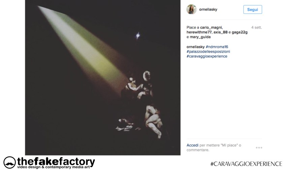Click the light beam photo post
This screenshot has width=286, height=171.
(x=103, y=78)
